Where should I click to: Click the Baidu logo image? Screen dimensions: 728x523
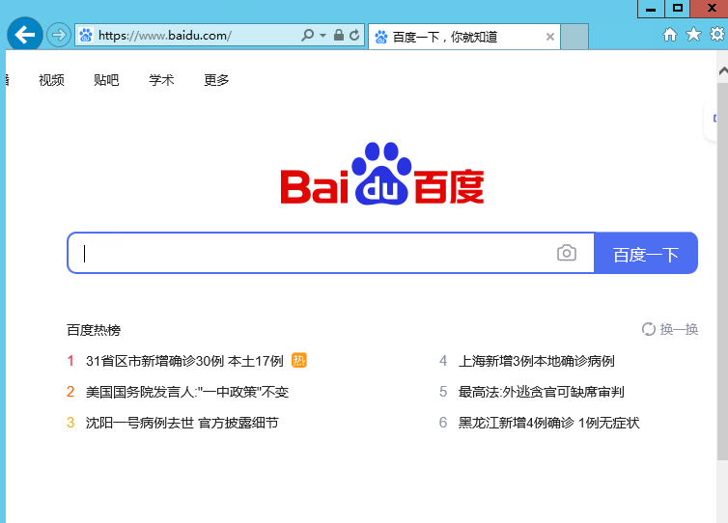[382, 174]
